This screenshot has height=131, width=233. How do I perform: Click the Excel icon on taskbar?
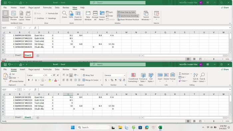click(x=160, y=127)
